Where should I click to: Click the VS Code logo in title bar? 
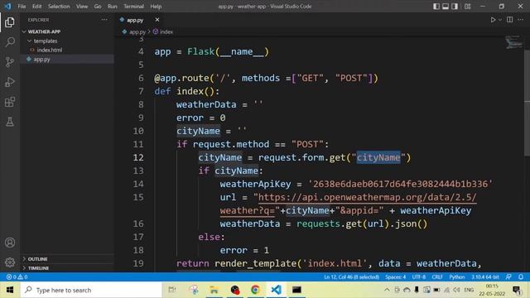pos(7,6)
